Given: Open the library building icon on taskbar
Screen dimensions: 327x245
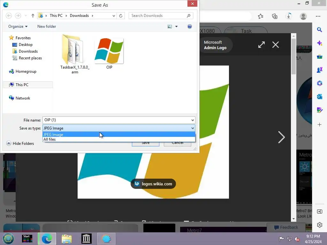Looking at the screenshot, I should (86, 239).
